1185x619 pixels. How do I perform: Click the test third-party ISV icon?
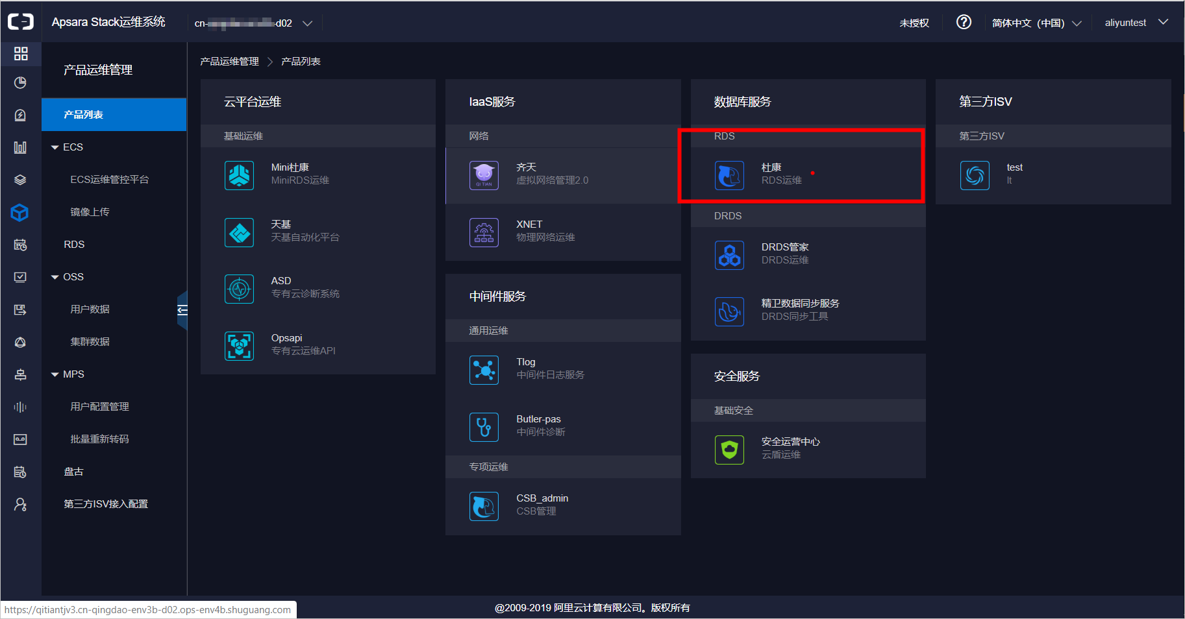pos(975,175)
